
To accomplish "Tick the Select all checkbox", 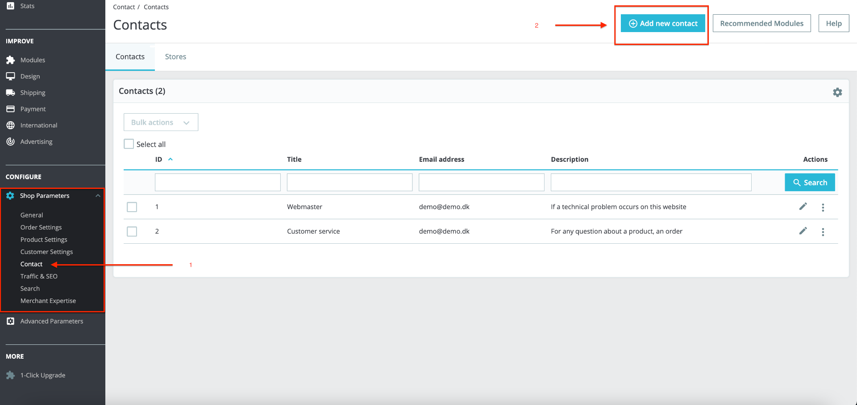I will (129, 144).
